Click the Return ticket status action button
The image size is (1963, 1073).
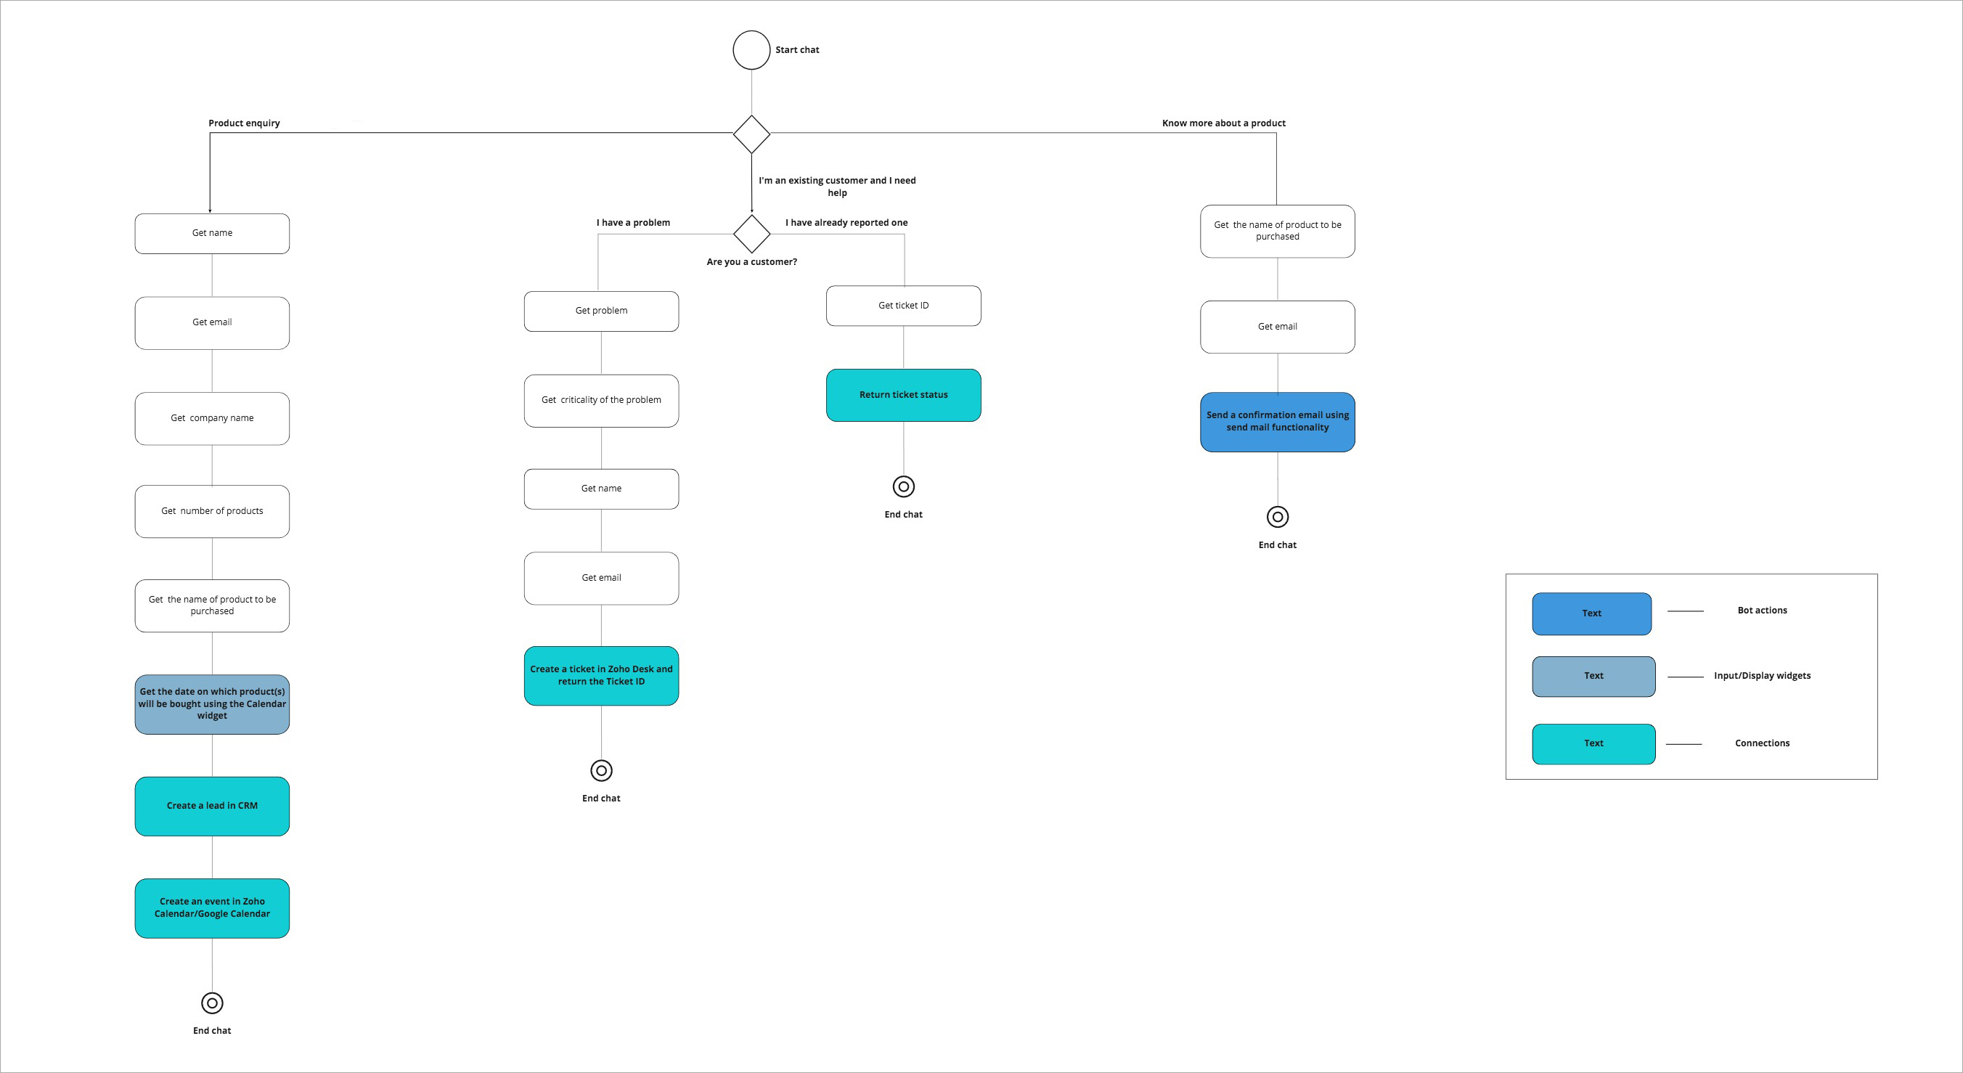[x=905, y=393]
